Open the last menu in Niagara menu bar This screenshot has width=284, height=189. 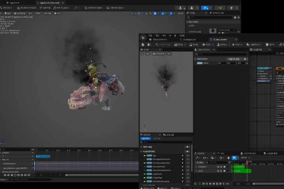(x=182, y=35)
